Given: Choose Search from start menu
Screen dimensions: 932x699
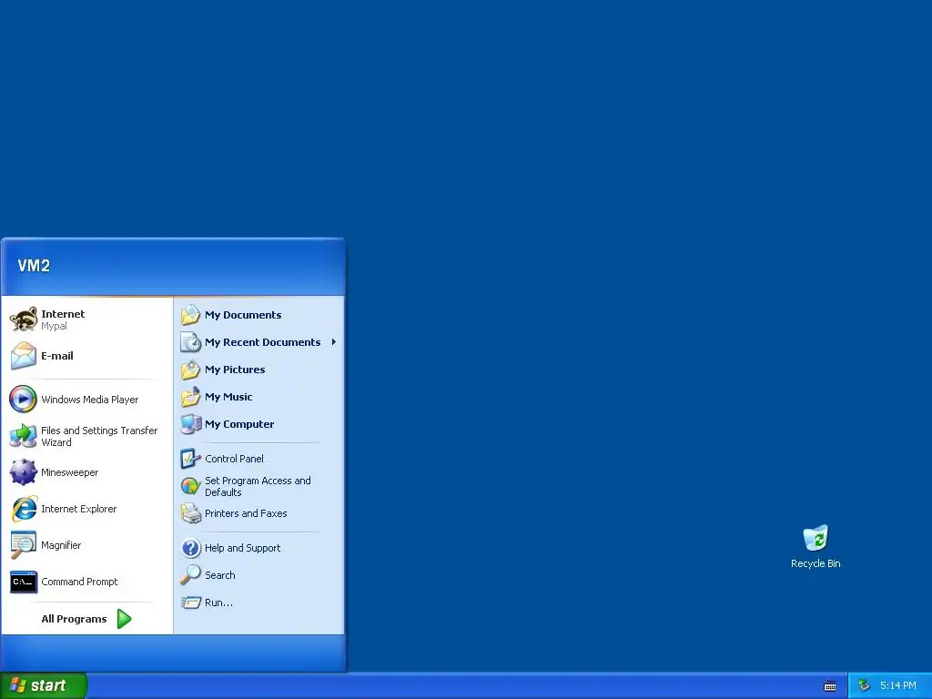Looking at the screenshot, I should coord(258,575).
